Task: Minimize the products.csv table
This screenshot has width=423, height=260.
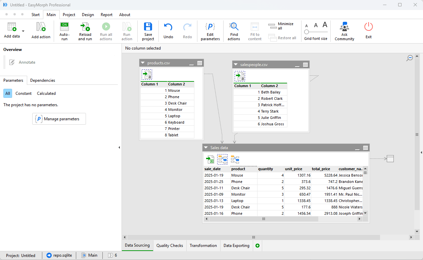Action: point(192,64)
